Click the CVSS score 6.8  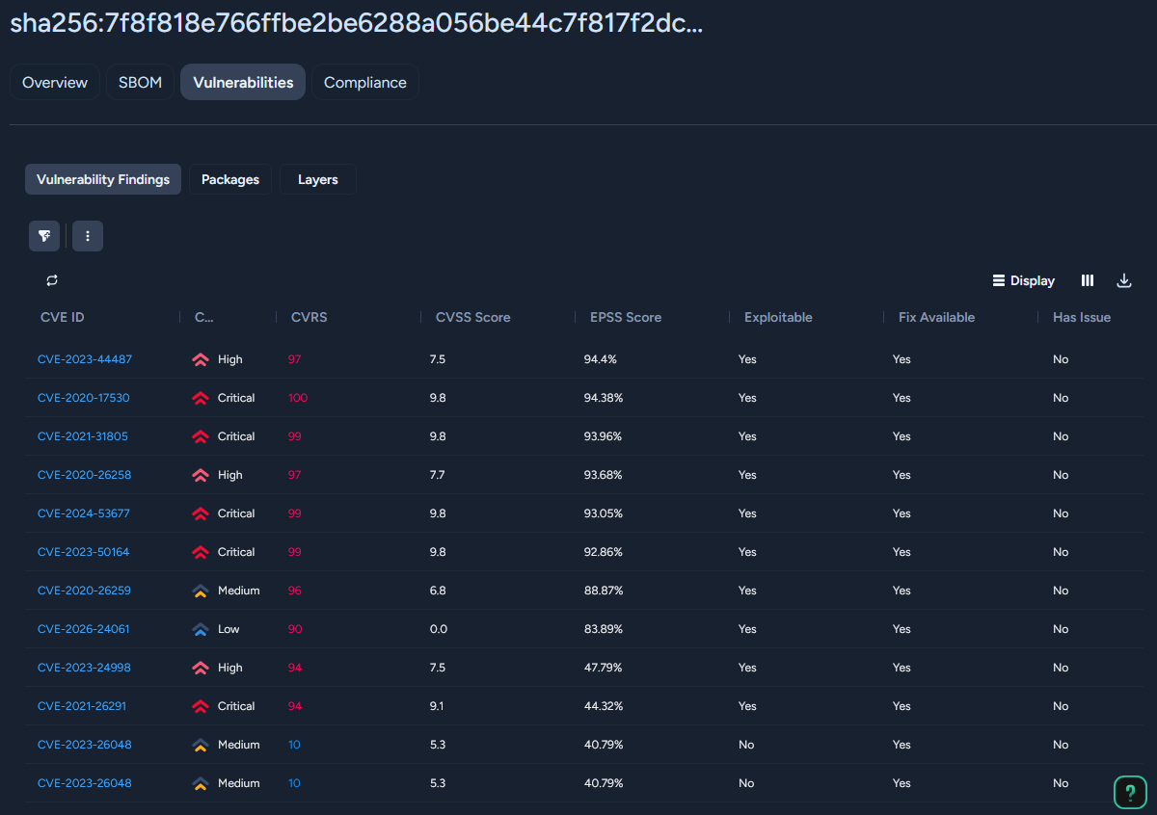coord(438,591)
